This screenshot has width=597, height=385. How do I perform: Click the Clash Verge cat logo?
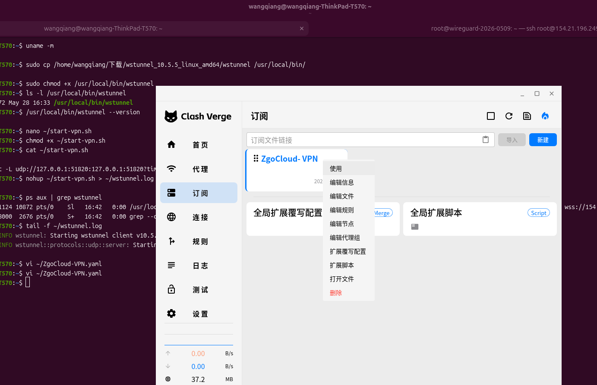point(171,116)
